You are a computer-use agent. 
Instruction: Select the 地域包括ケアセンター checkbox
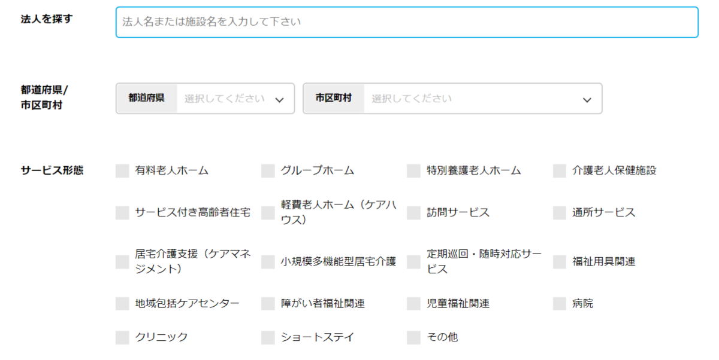click(122, 304)
